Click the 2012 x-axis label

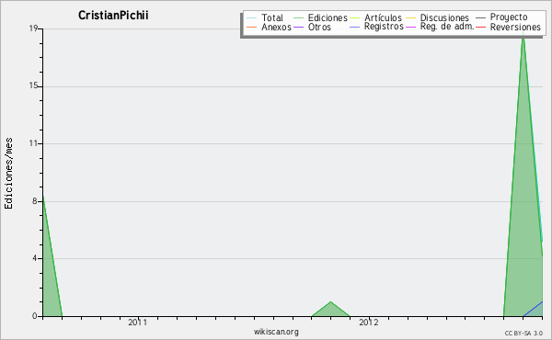tap(369, 322)
